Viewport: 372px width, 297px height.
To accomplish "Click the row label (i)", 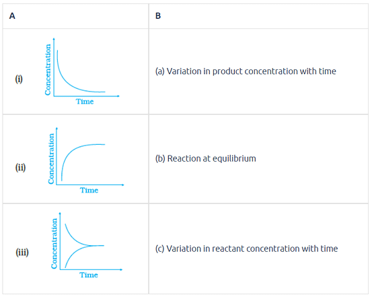I will click(19, 79).
